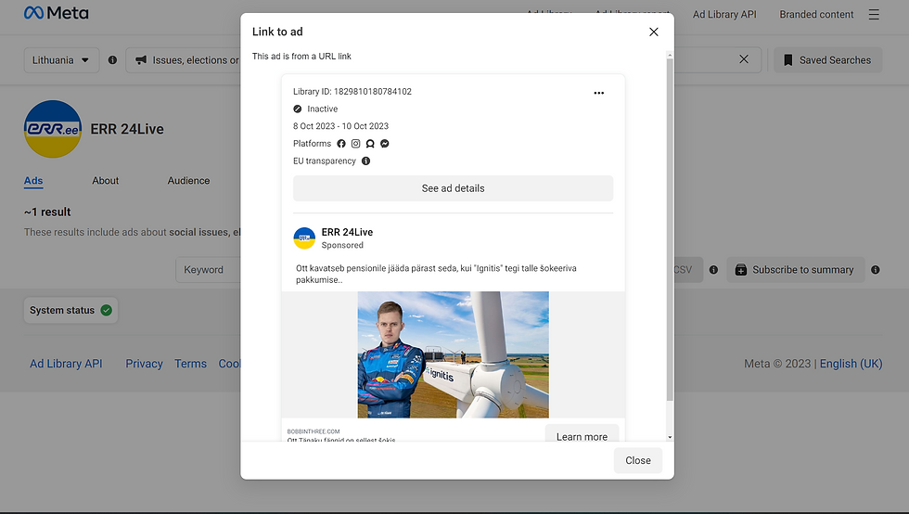Click the ~1 result text
This screenshot has width=909, height=514.
click(x=47, y=212)
